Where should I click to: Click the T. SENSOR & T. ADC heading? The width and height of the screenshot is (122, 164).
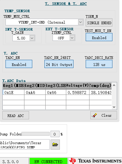point(66,4)
